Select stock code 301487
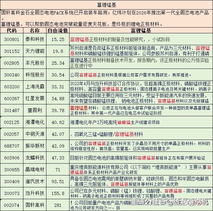Viewport: 213px width, 211px height. [x=12, y=110]
